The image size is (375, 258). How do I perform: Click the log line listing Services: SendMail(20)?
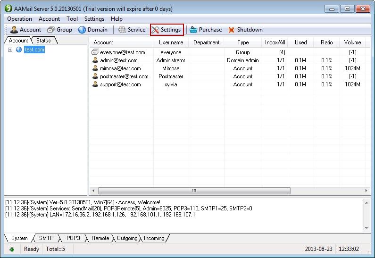(129, 208)
